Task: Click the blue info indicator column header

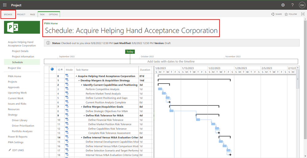Action: pyautogui.click(x=52, y=69)
